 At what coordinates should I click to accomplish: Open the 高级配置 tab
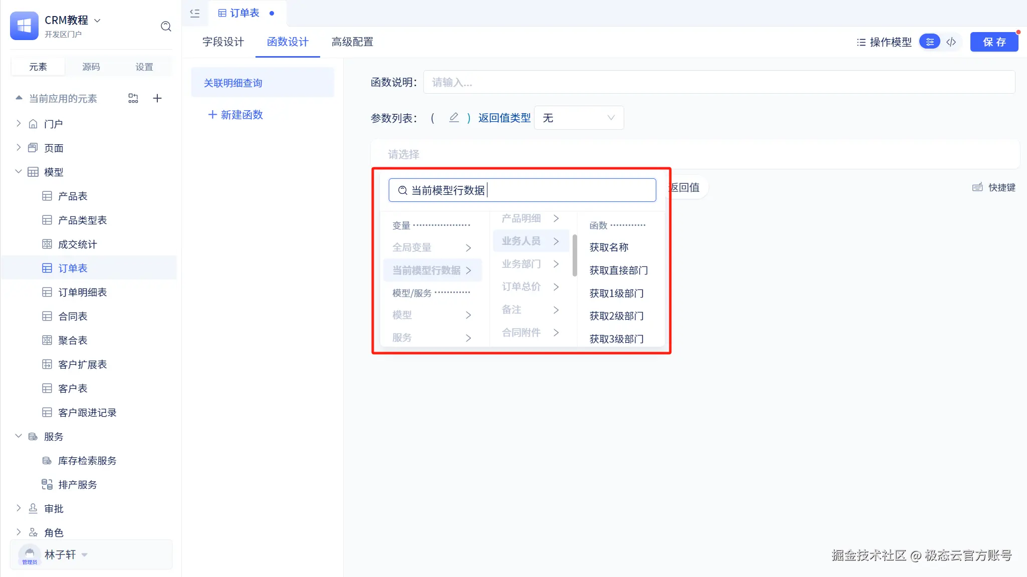click(352, 42)
